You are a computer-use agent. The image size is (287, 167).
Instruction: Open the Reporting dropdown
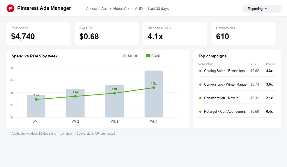coord(262,9)
